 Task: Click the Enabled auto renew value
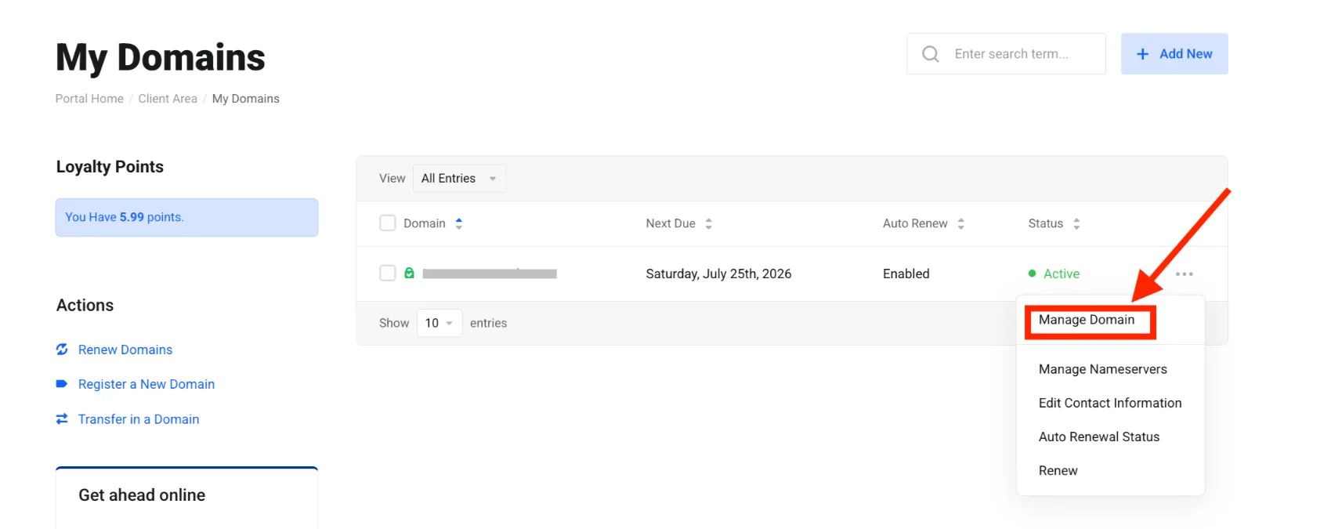(906, 274)
